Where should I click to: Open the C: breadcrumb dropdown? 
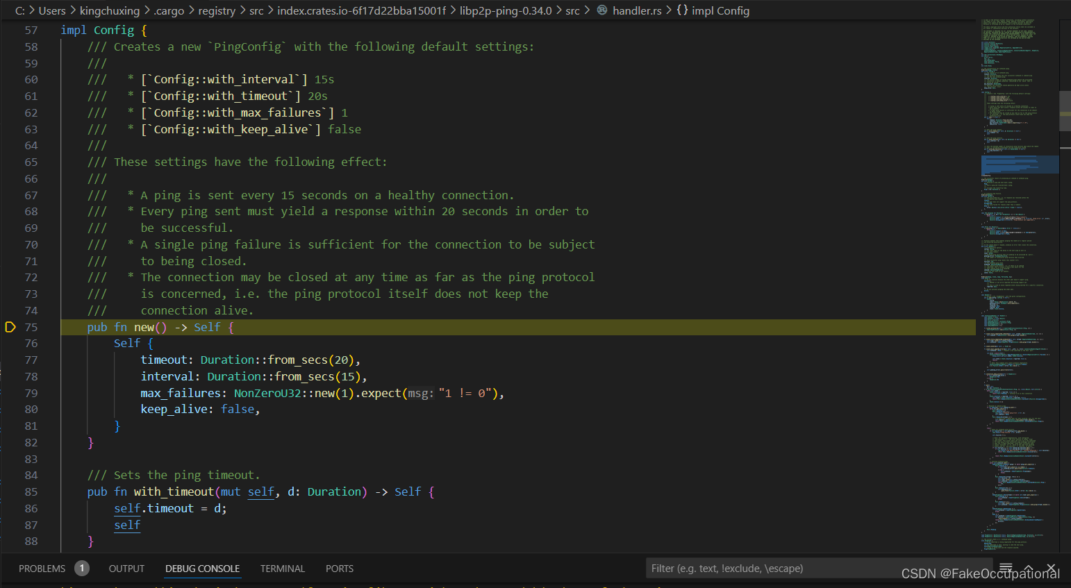point(20,10)
